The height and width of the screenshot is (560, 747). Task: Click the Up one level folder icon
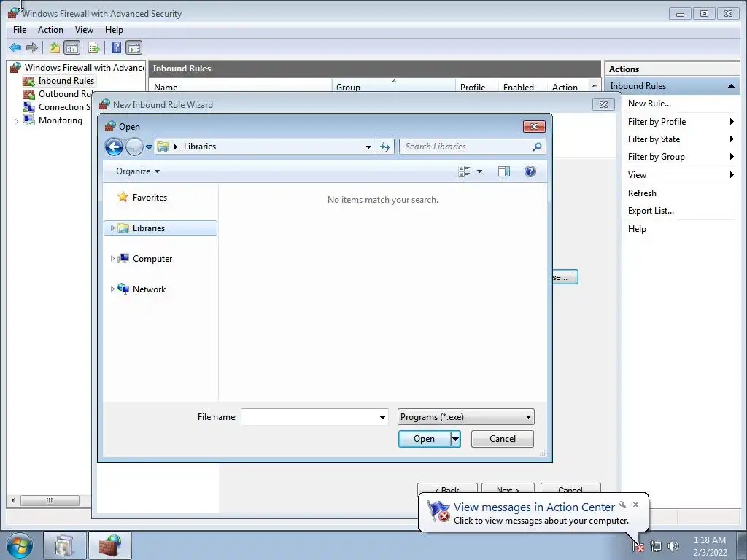coord(55,47)
